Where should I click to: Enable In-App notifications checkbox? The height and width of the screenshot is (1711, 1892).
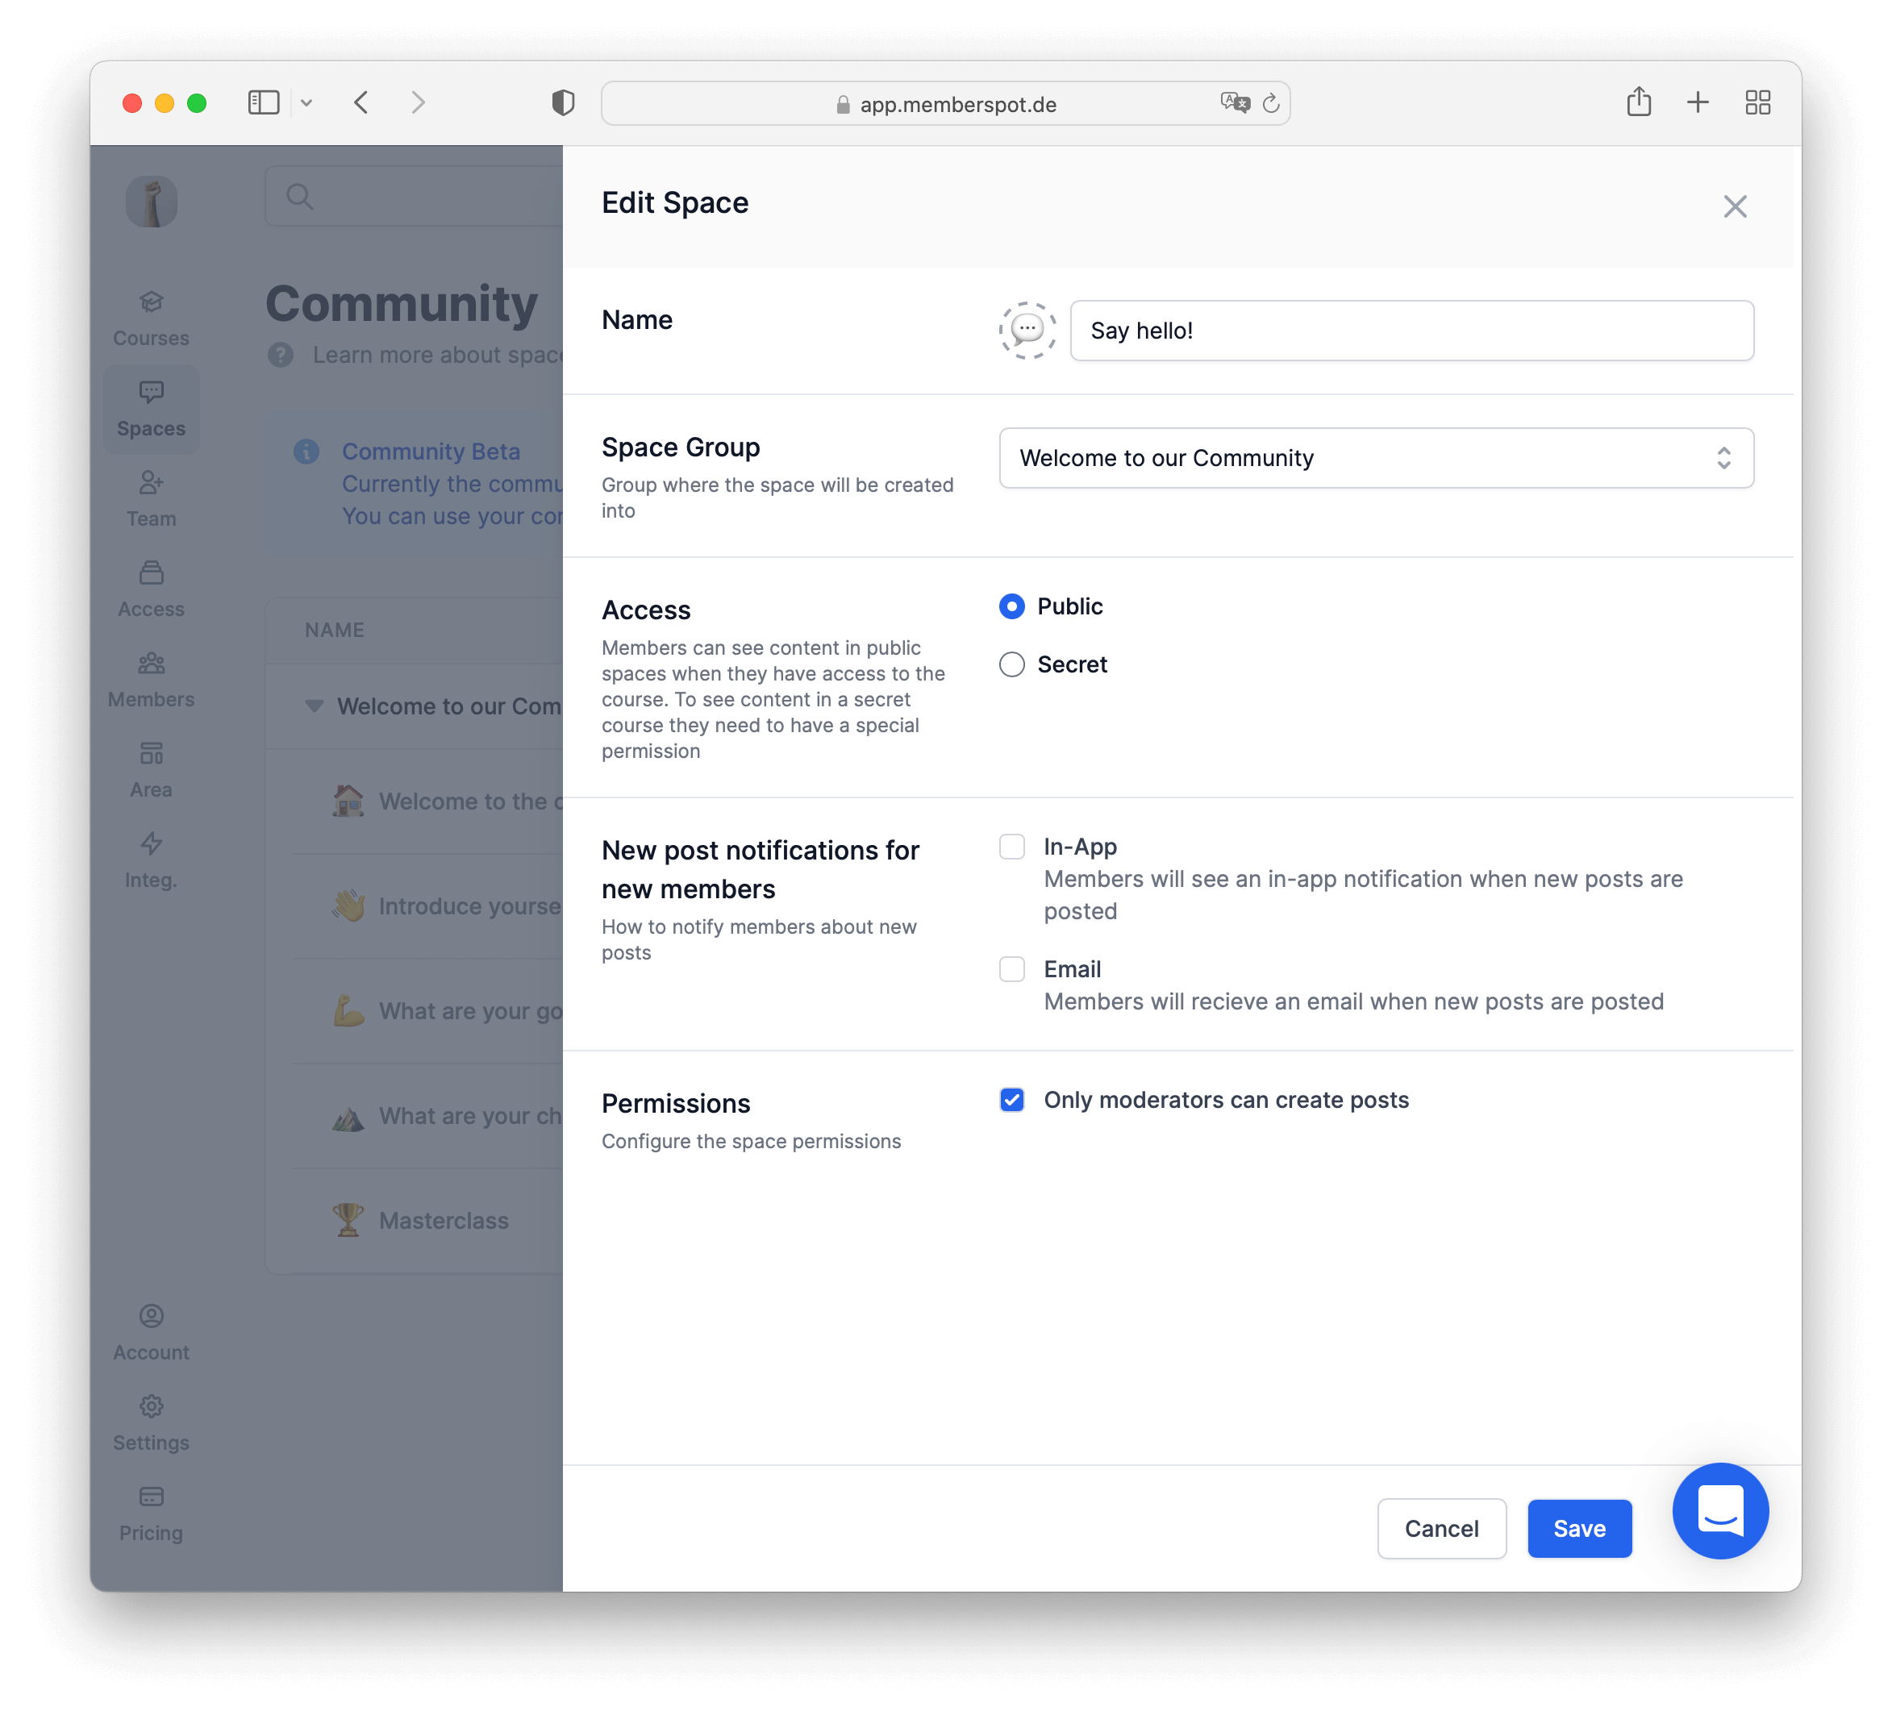click(1011, 846)
